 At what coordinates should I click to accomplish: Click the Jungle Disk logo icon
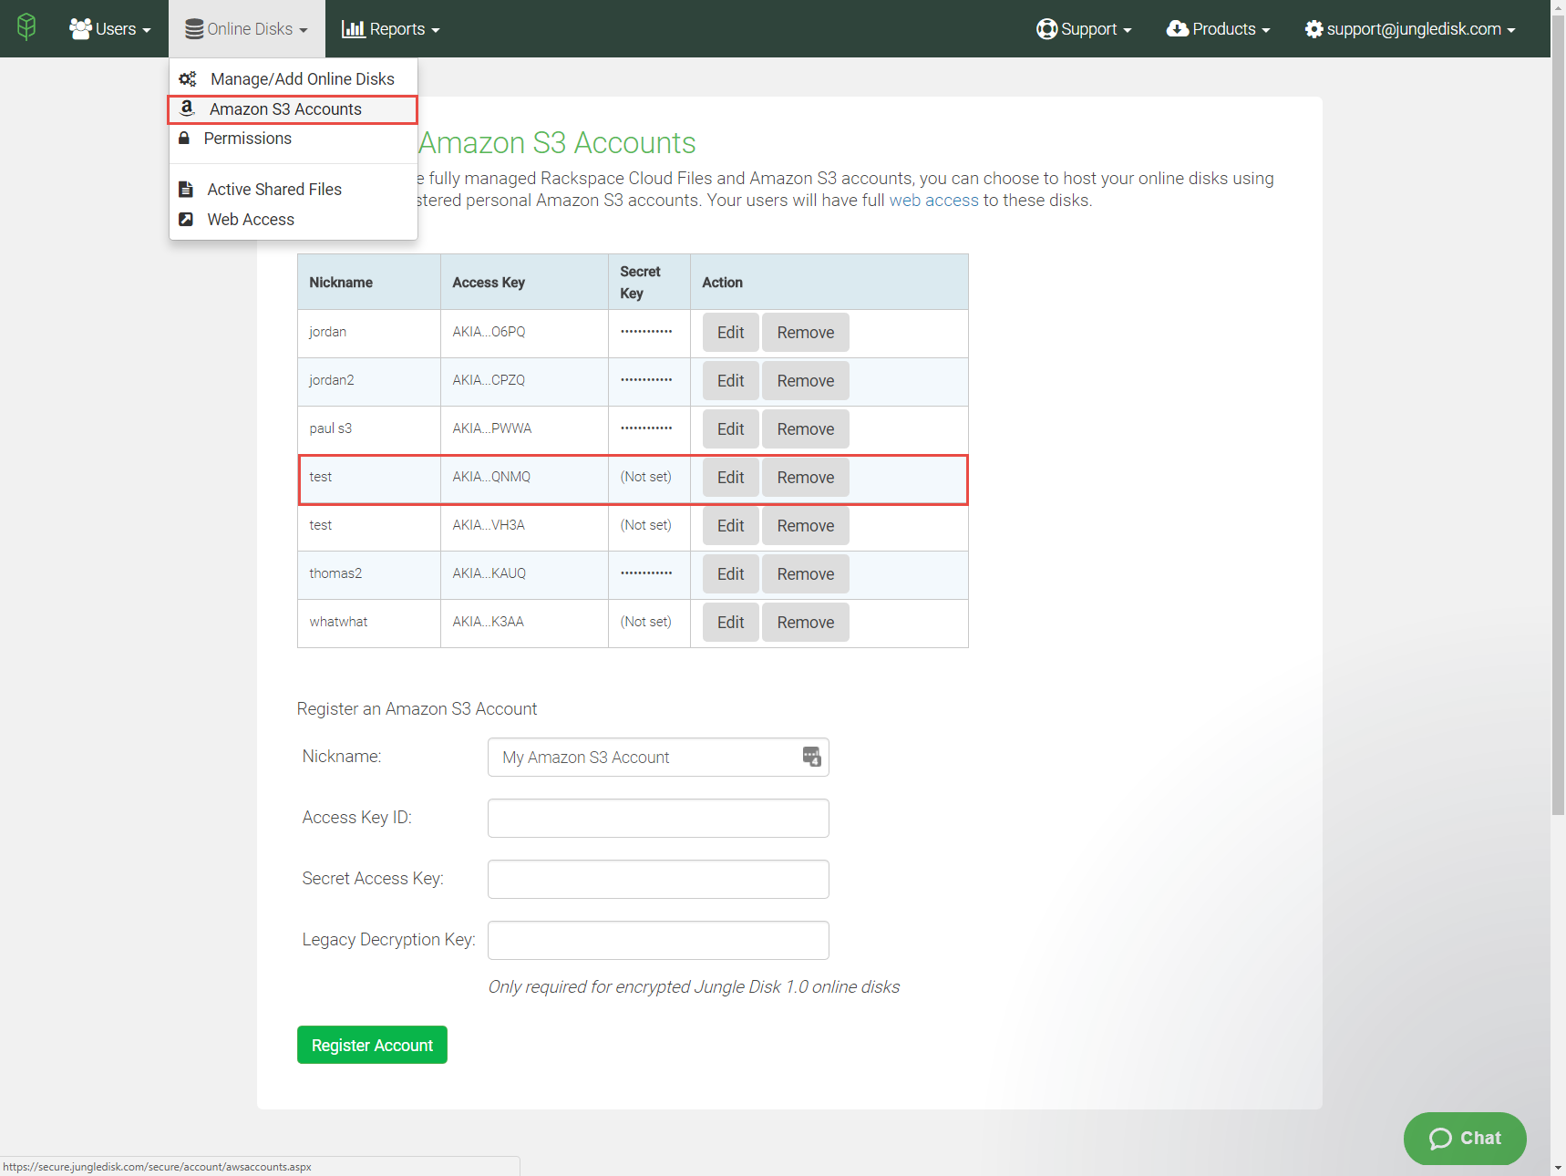click(26, 27)
